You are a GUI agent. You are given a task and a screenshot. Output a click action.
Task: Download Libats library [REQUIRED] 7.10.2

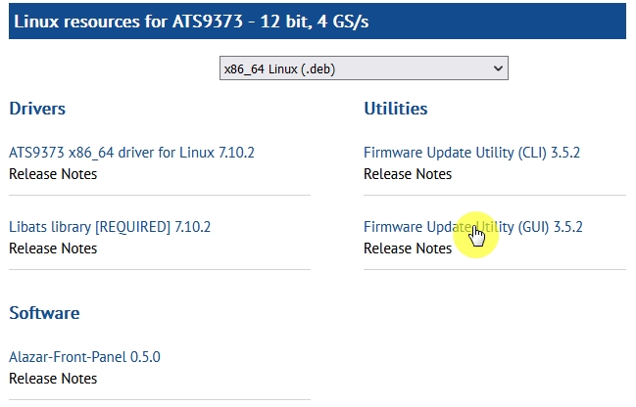click(110, 227)
